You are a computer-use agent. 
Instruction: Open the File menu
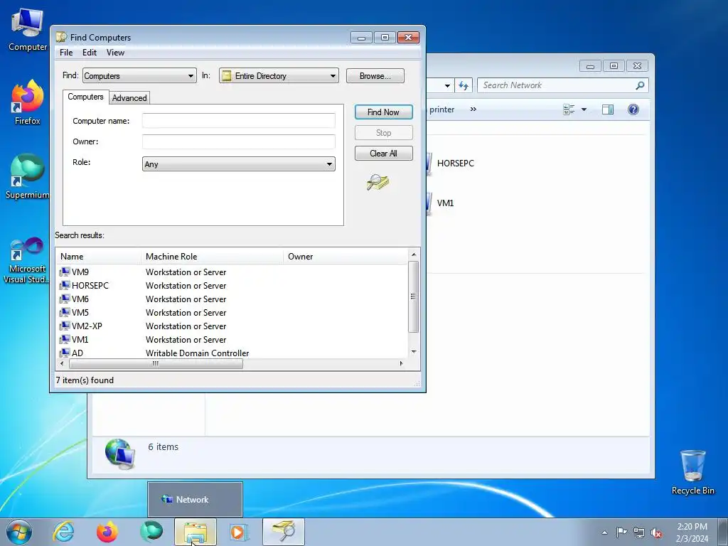pos(66,53)
